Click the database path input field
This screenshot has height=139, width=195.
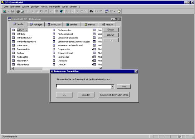tap(83, 87)
